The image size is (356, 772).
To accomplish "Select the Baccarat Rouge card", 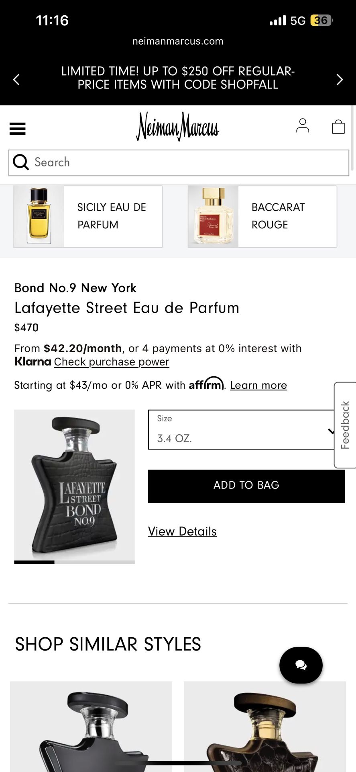I will [262, 216].
